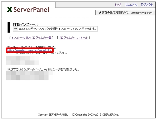The width and height of the screenshot is (157, 120).
Task: Open プログラムのインストール link
Action: click(73, 38)
